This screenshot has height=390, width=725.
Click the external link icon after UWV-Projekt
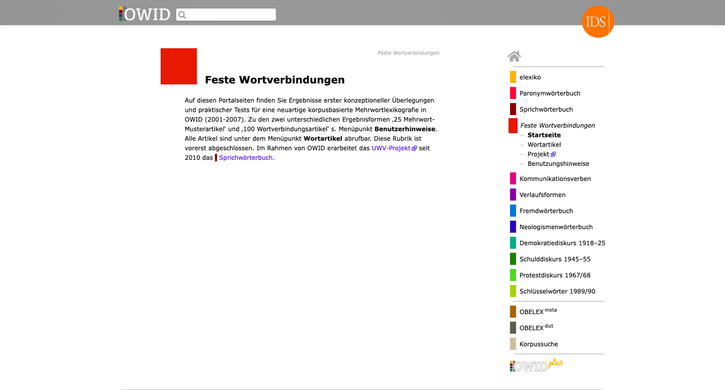click(414, 148)
